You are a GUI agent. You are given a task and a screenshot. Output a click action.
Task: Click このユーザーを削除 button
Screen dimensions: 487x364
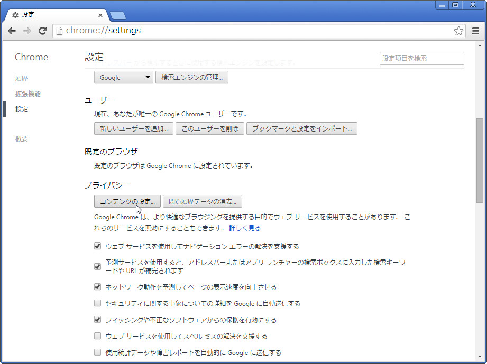[x=209, y=128]
